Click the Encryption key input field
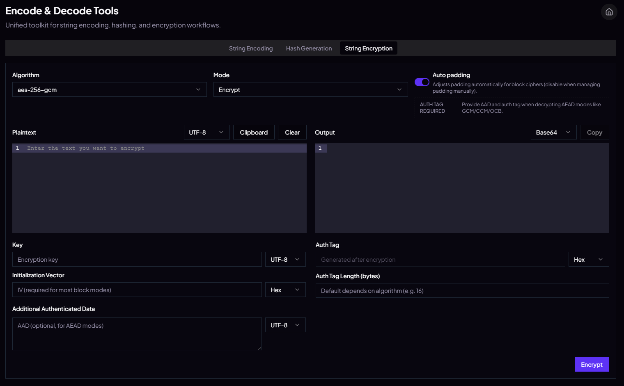 point(137,259)
